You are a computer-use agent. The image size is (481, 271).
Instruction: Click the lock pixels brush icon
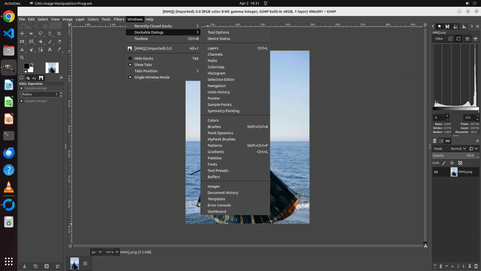tap(444, 163)
